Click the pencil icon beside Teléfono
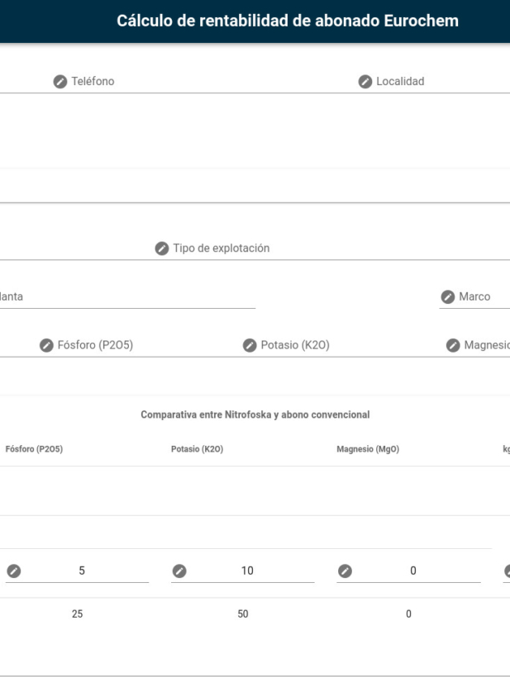This screenshot has width=510, height=677. tap(60, 82)
